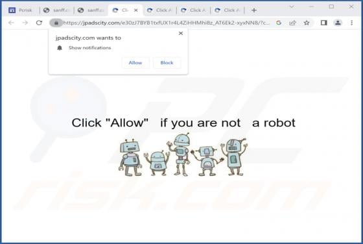Bookmark this page with the star icon
Image resolution: width=363 pixels, height=244 pixels.
(307, 23)
